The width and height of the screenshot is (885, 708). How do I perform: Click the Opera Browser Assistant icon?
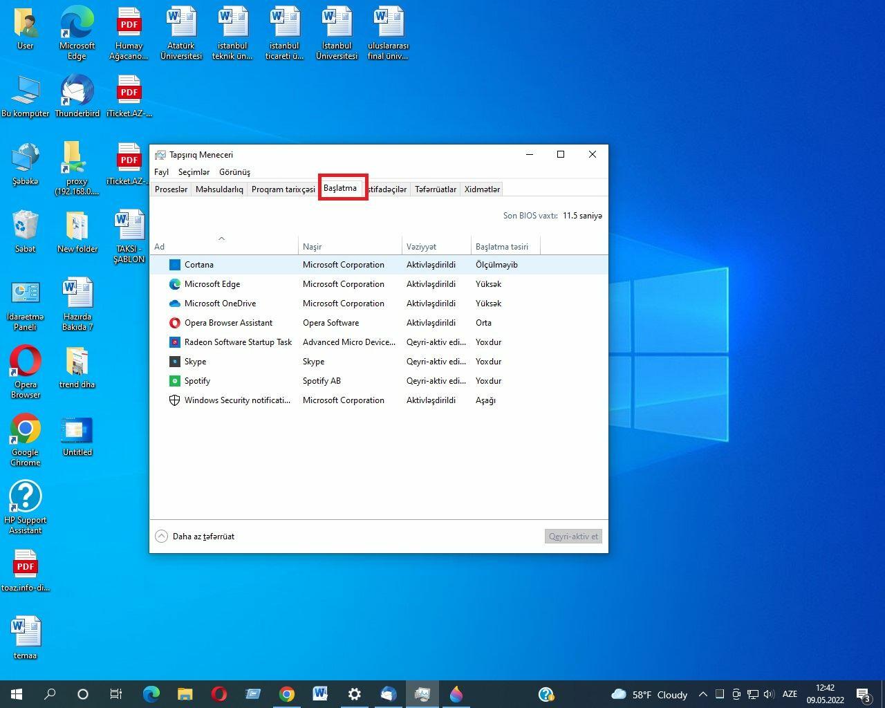pyautogui.click(x=175, y=323)
